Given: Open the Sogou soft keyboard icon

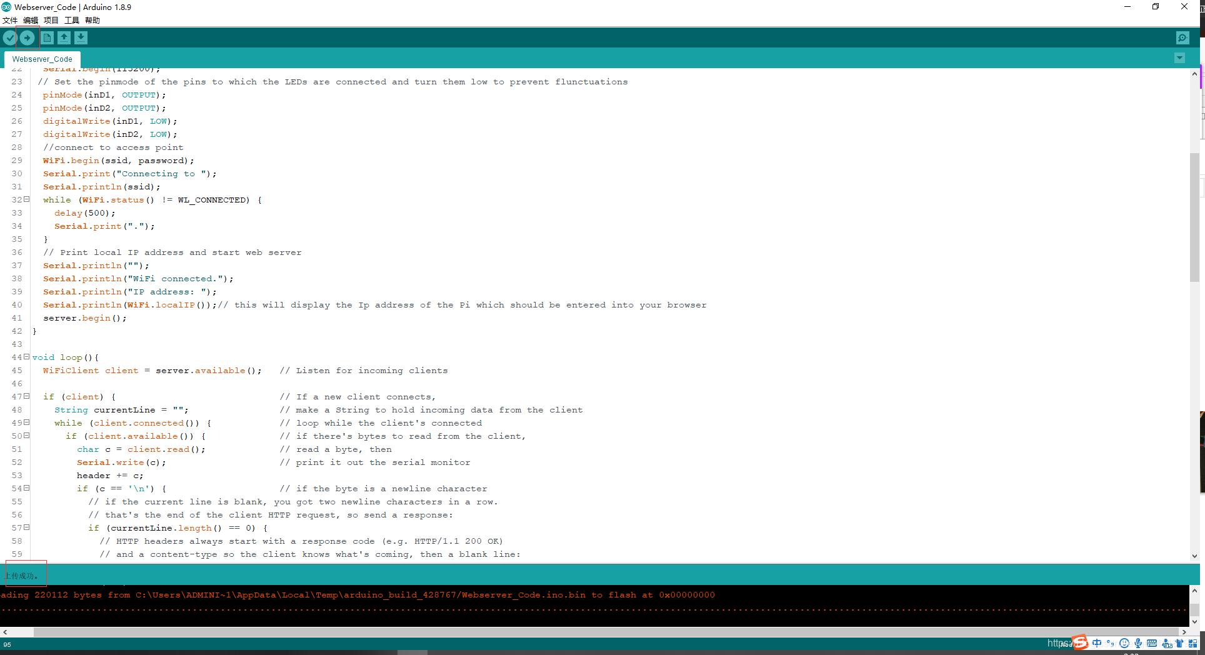Looking at the screenshot, I should 1152,643.
